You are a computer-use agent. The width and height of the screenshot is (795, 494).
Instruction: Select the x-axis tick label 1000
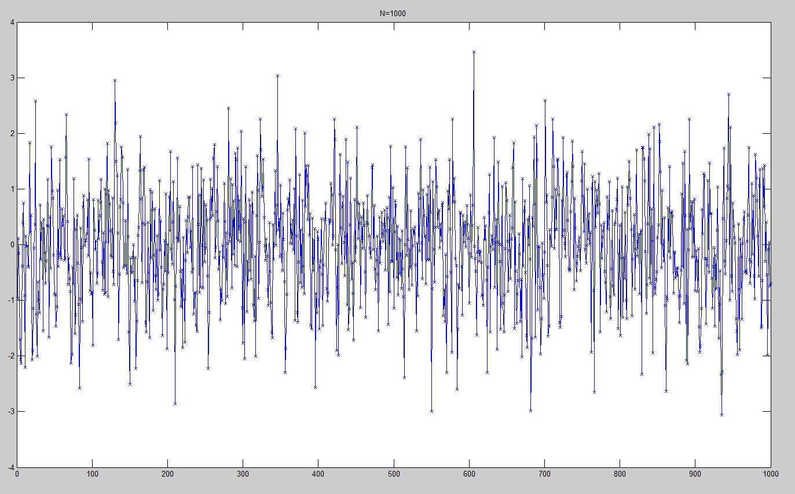pos(770,473)
